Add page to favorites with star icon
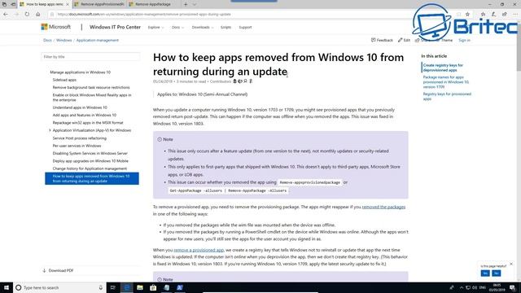The height and width of the screenshot is (293, 521). point(467,15)
